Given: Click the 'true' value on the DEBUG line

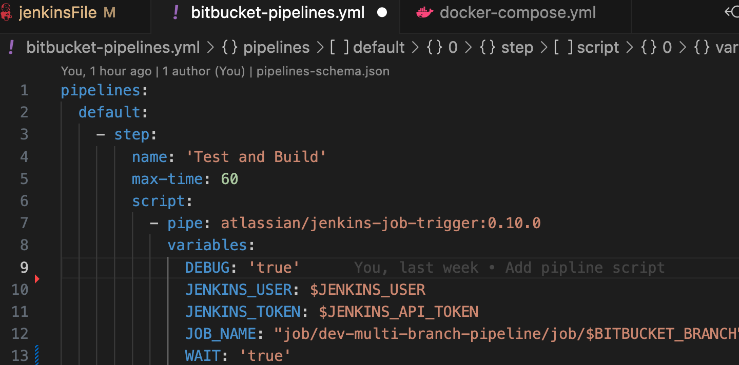Looking at the screenshot, I should tap(274, 267).
